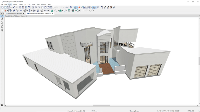Expand the cabinet tools dropdown arrow
Image resolution: width=200 pixels, height=112 pixels.
(27, 10)
